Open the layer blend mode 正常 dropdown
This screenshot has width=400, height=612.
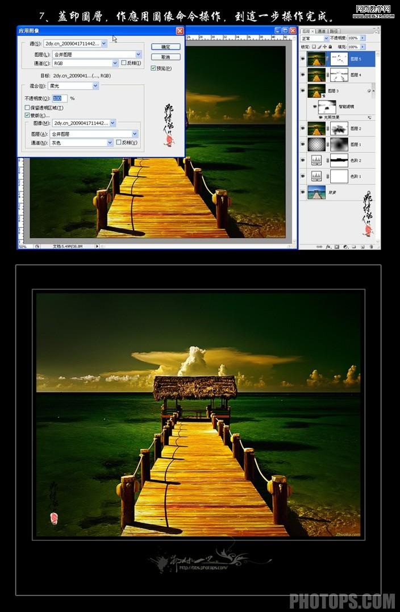[x=315, y=38]
